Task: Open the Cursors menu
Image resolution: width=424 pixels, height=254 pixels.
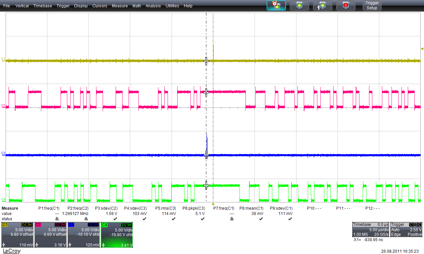Action: (x=100, y=6)
